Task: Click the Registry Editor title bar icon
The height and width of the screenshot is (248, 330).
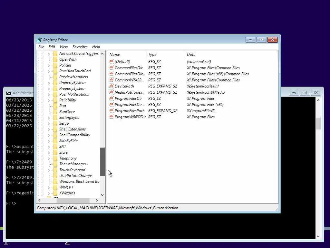Action: (39, 40)
